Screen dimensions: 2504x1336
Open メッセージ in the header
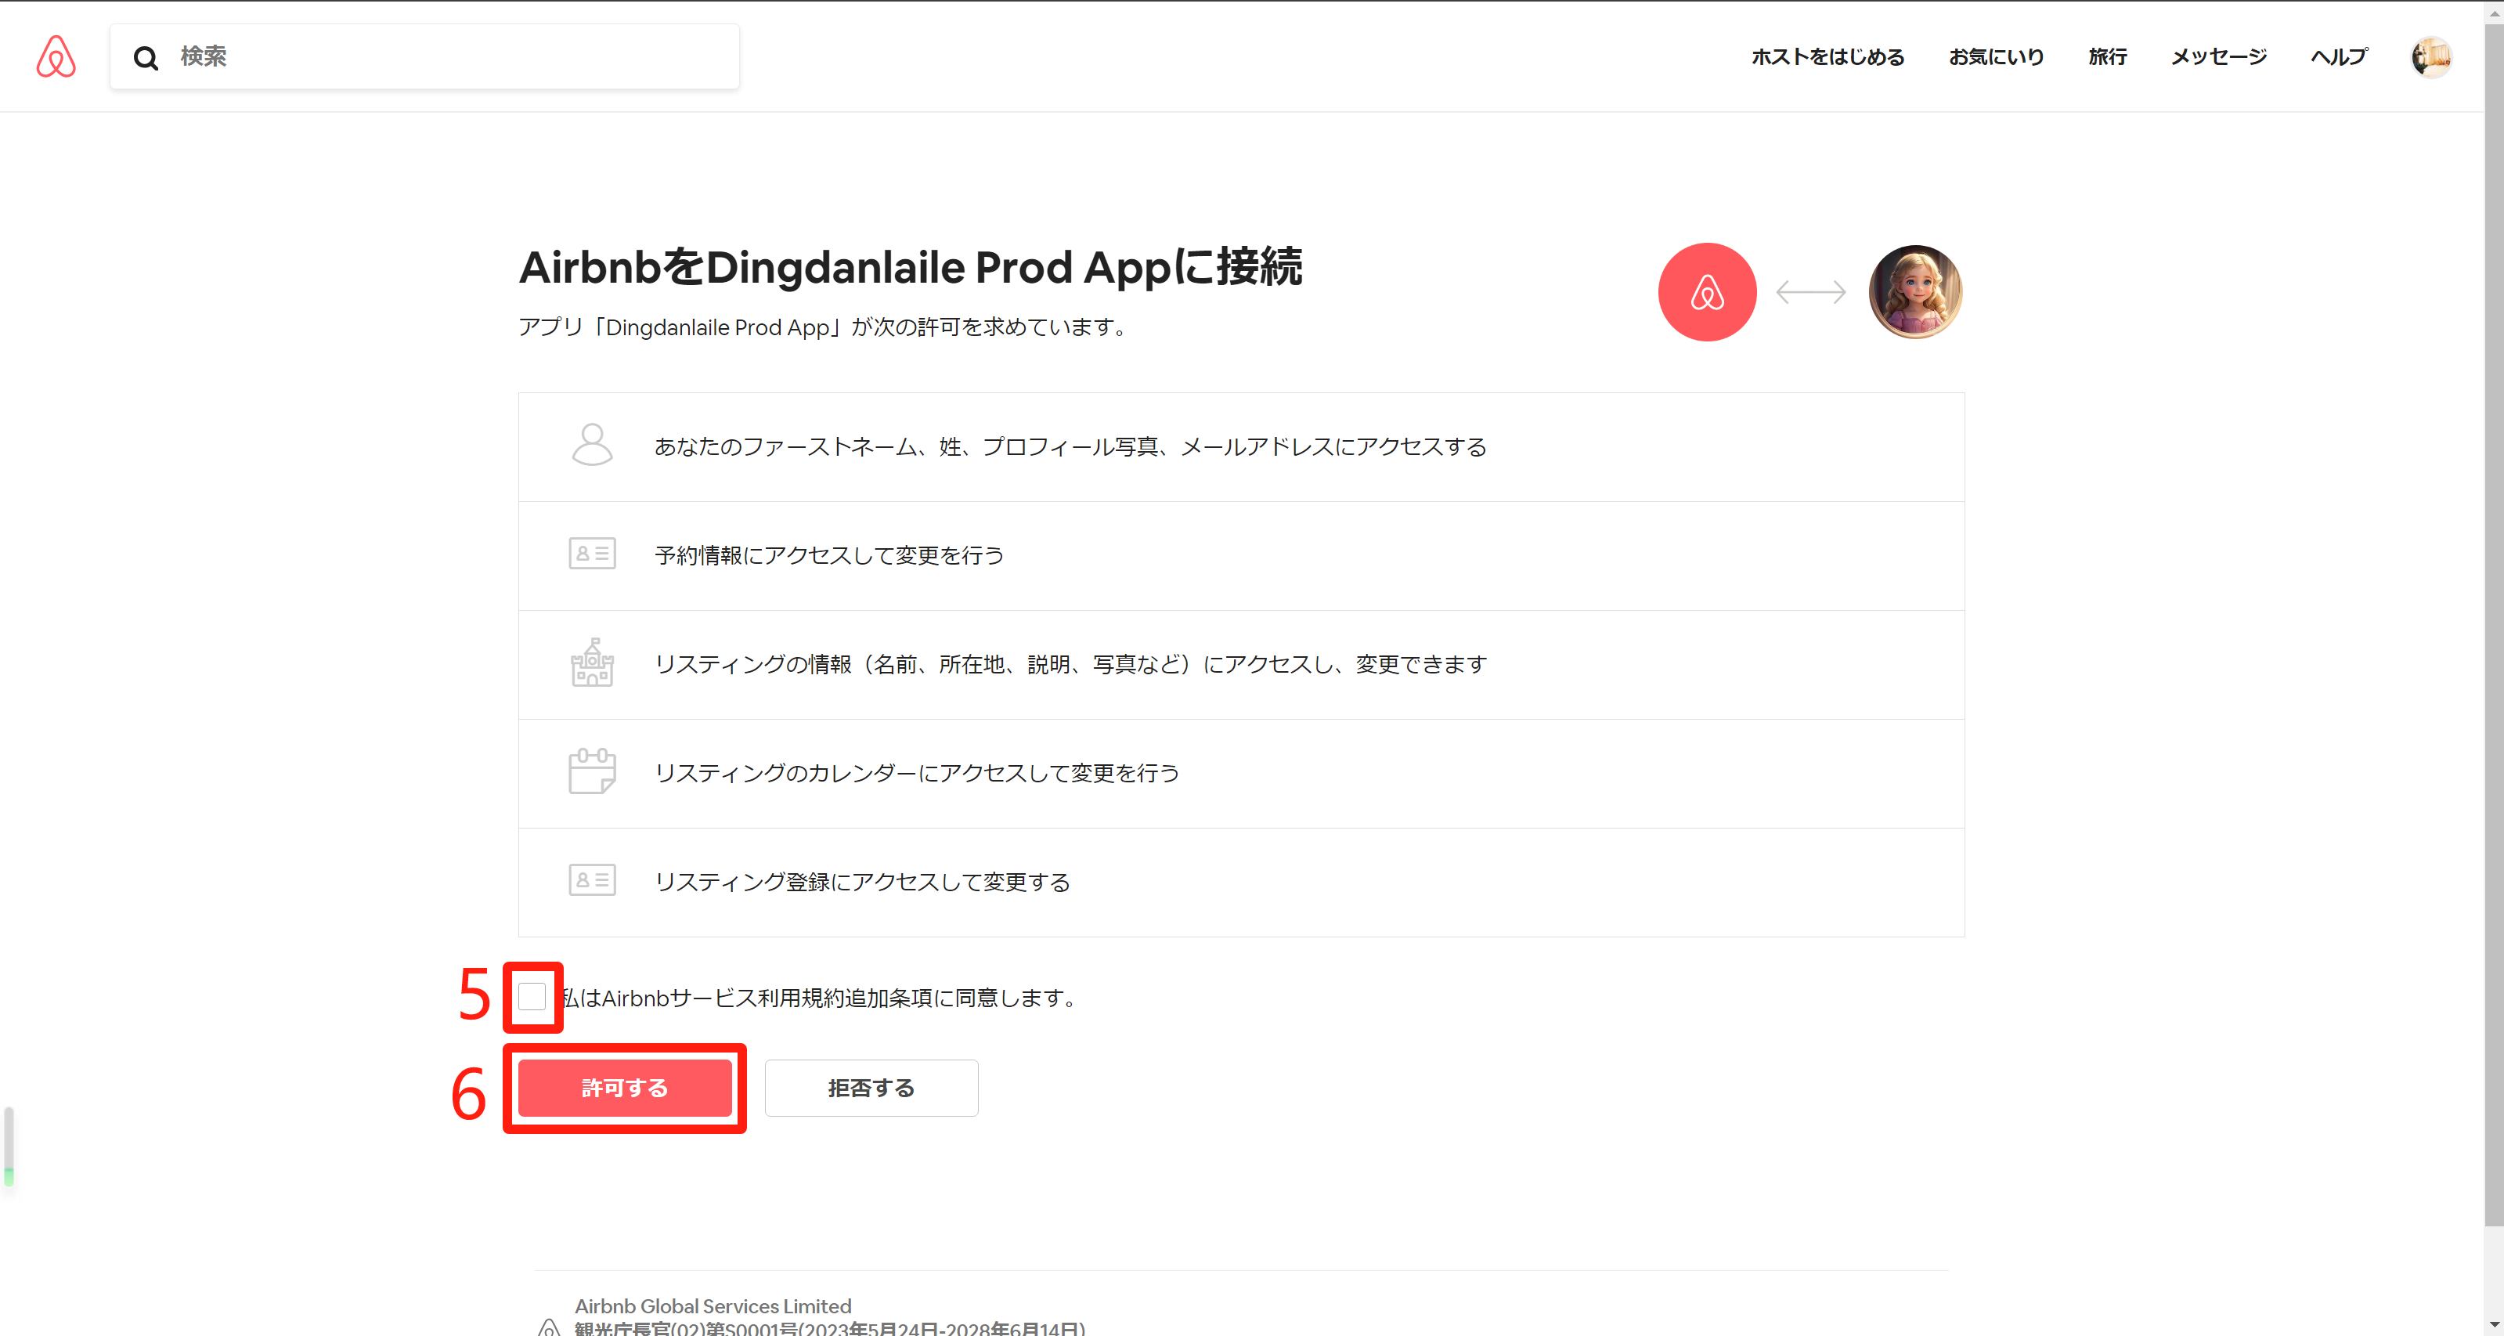[x=2219, y=56]
